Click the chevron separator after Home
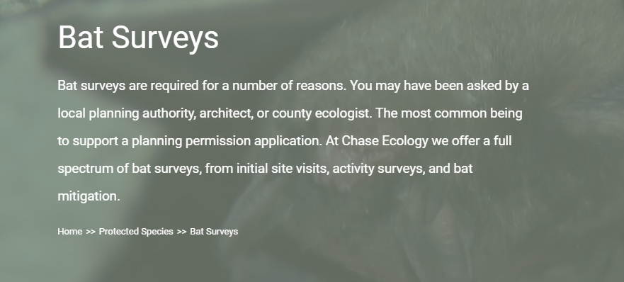Screen dimensions: 624x282 (91, 232)
